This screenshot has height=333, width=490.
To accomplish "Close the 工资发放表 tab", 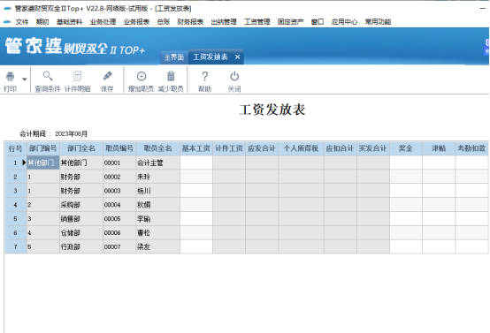I will click(x=238, y=57).
